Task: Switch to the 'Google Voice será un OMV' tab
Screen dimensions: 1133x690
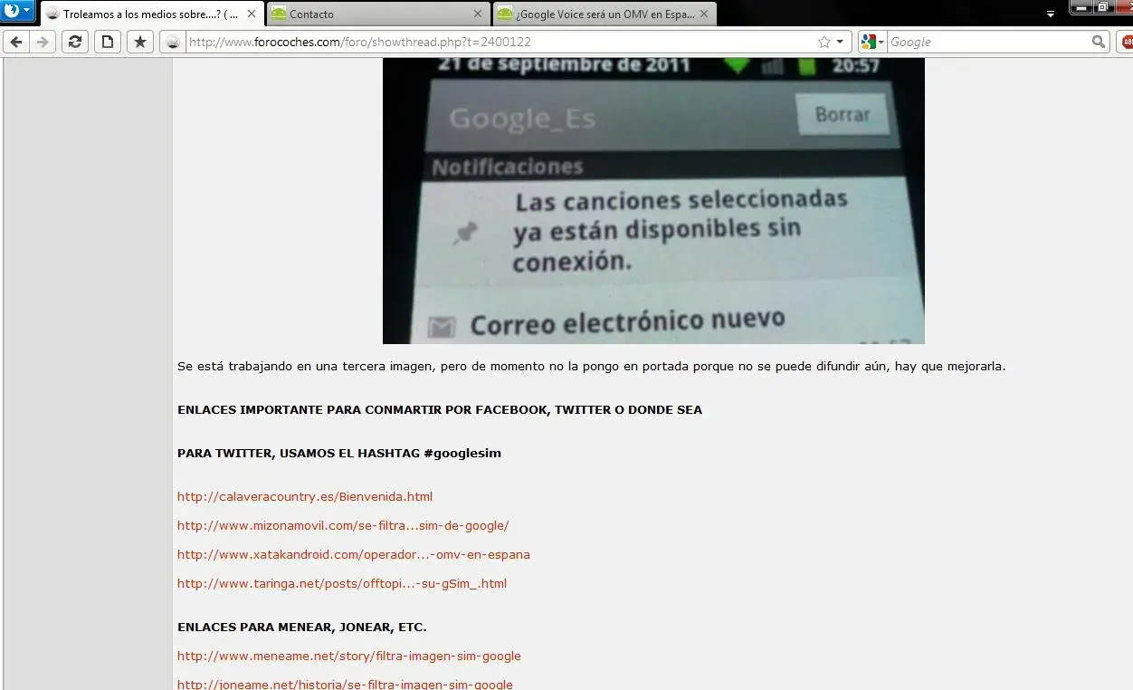Action: (605, 14)
